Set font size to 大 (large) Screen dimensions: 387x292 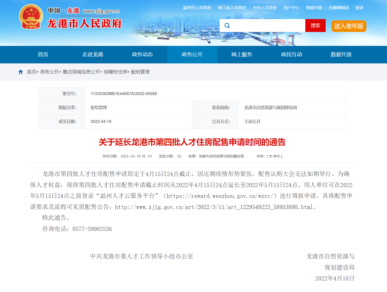coord(270,156)
